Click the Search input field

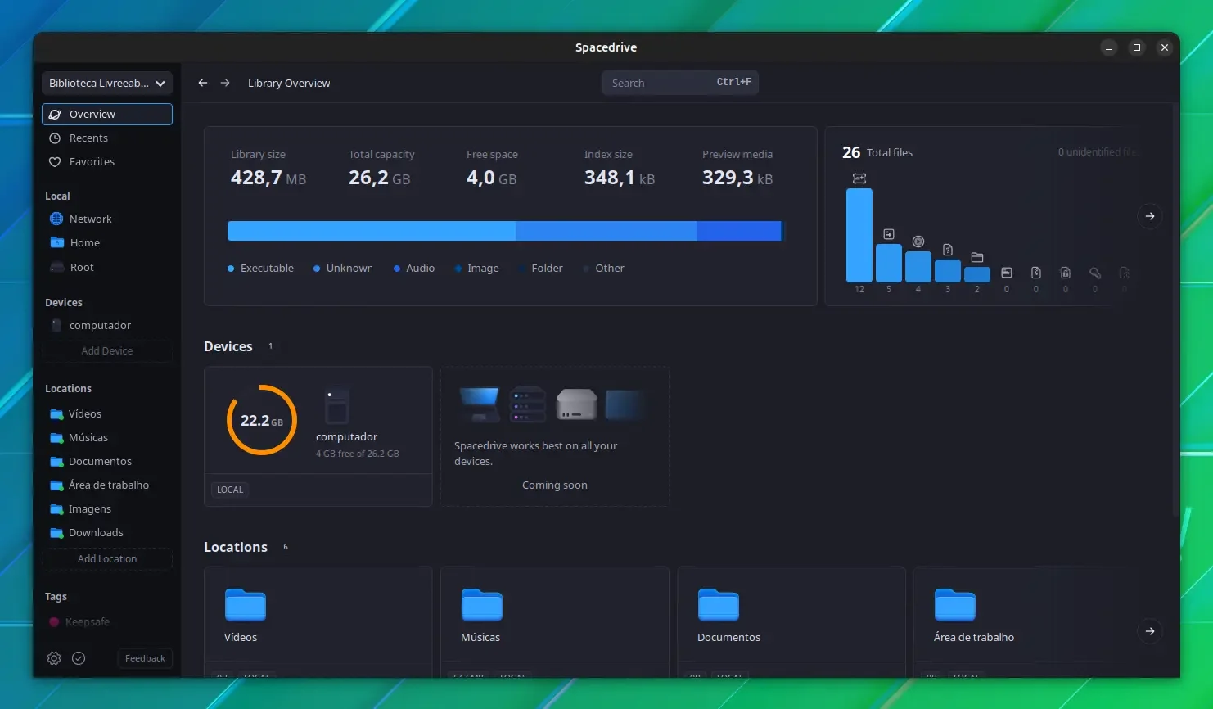pos(679,83)
